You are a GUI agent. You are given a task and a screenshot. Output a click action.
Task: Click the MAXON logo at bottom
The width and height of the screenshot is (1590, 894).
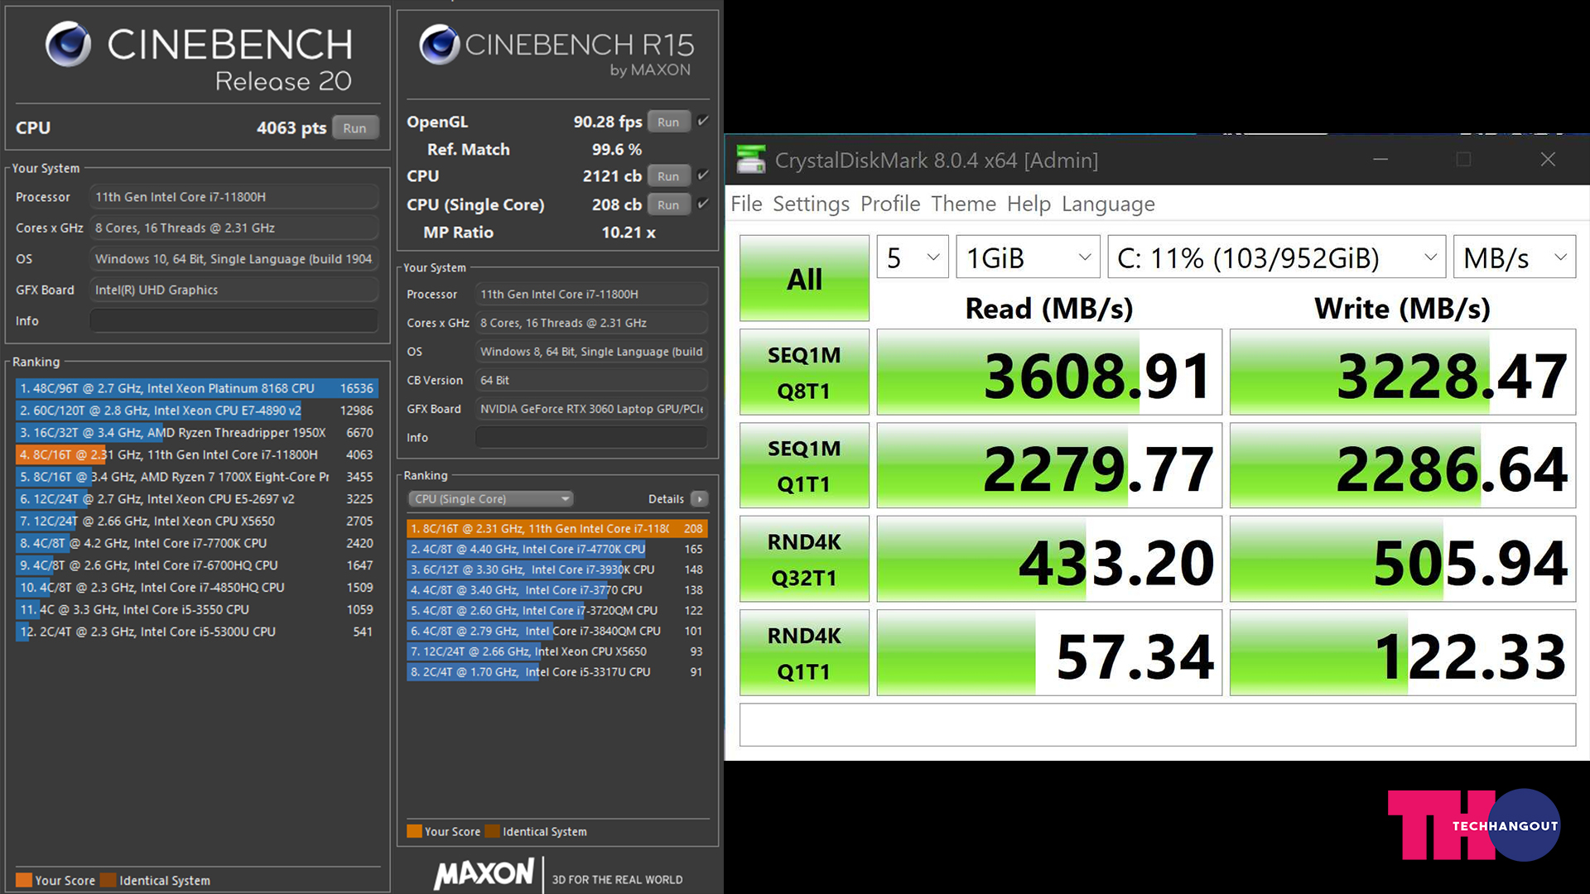(x=484, y=873)
